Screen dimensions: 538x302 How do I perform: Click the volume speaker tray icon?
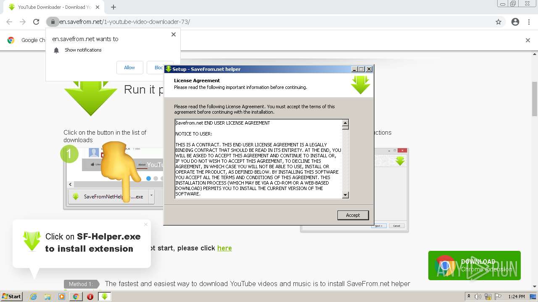[478, 297]
